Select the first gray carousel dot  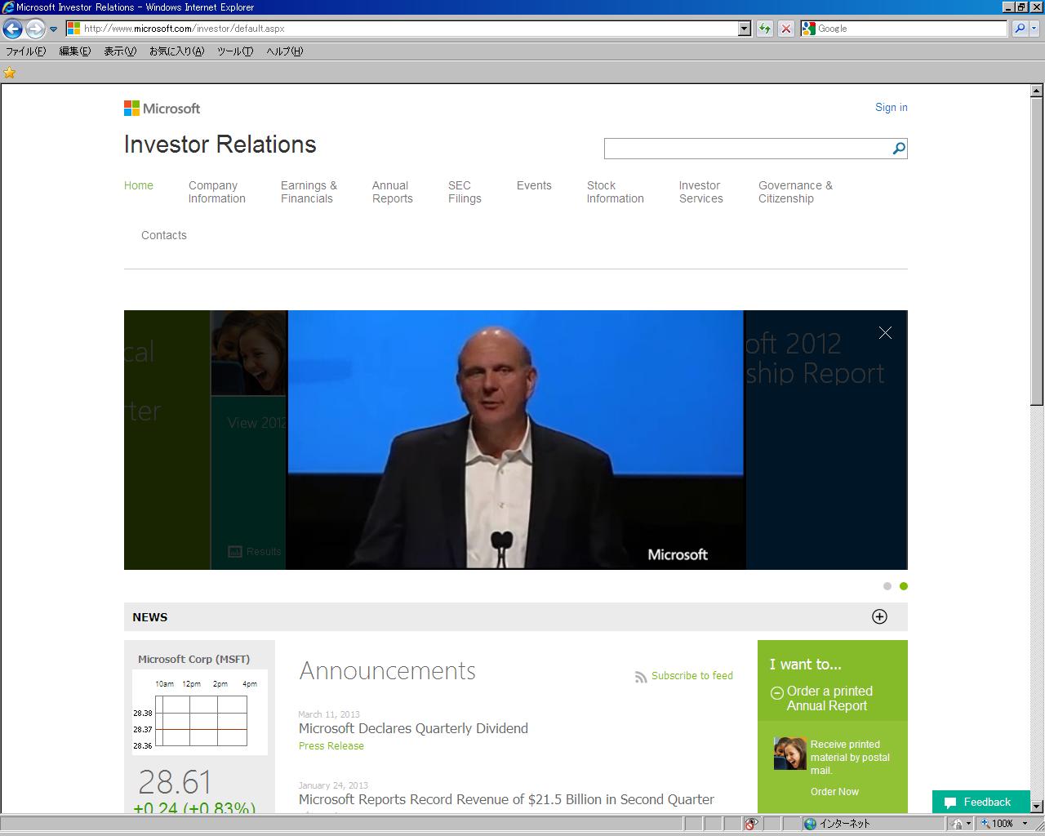887,586
